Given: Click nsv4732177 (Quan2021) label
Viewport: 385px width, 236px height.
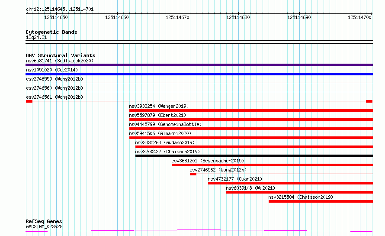Looking at the screenshot, I should tap(235, 179).
